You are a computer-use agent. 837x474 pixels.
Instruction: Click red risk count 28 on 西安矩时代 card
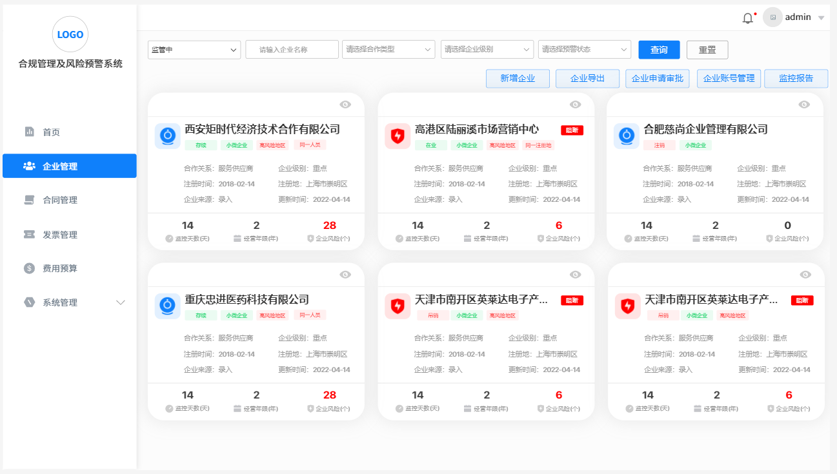click(330, 226)
